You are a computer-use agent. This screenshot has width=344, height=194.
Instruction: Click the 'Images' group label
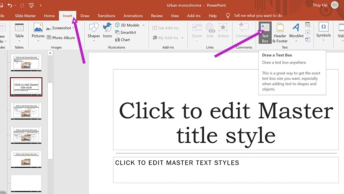point(56,47)
